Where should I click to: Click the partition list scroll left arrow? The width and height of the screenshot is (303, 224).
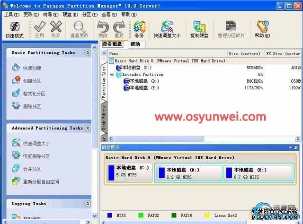tap(111, 138)
